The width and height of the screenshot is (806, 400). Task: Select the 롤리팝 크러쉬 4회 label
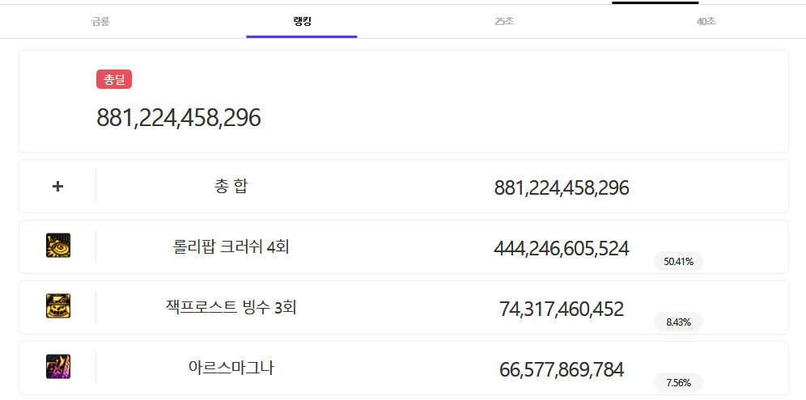[231, 247]
